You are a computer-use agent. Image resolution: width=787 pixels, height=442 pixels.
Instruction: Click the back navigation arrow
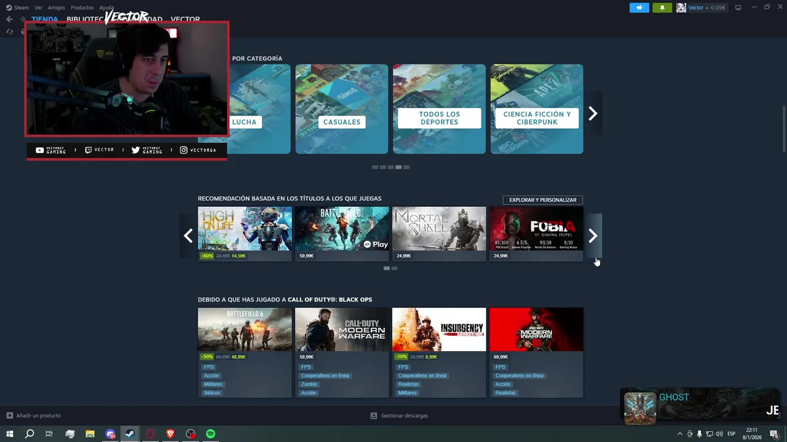(9, 19)
